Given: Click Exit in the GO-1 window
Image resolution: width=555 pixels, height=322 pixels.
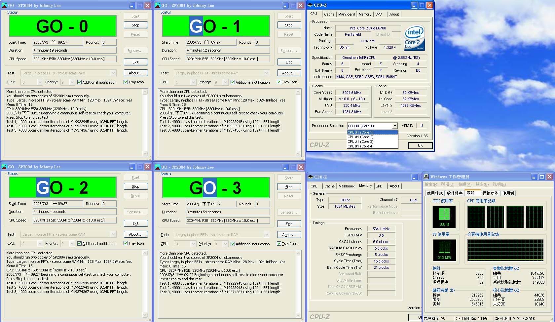Looking at the screenshot, I should [289, 62].
